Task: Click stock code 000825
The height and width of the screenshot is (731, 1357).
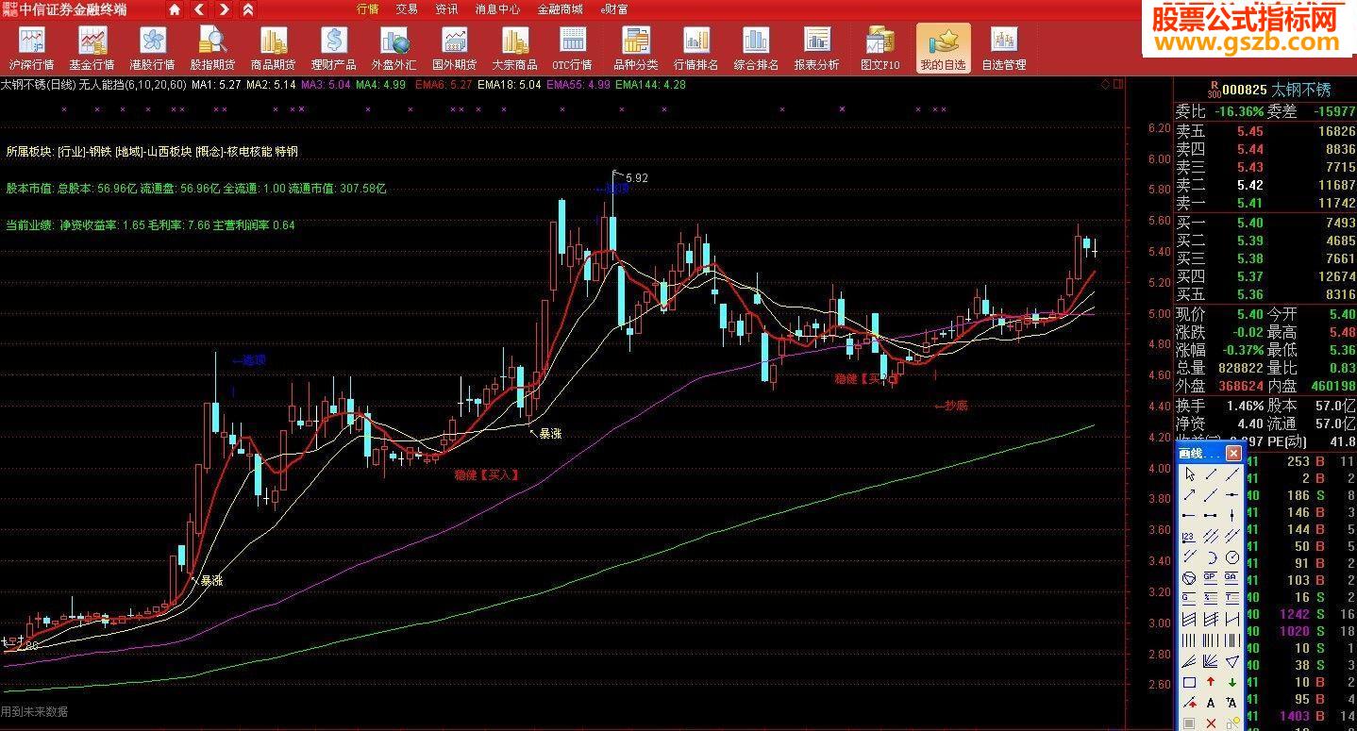Action: 1244,90
